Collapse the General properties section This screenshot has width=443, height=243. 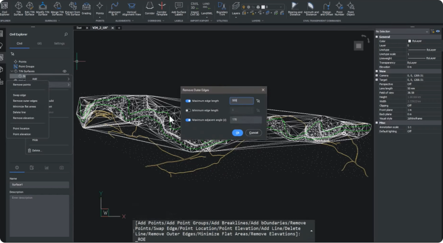[377, 37]
